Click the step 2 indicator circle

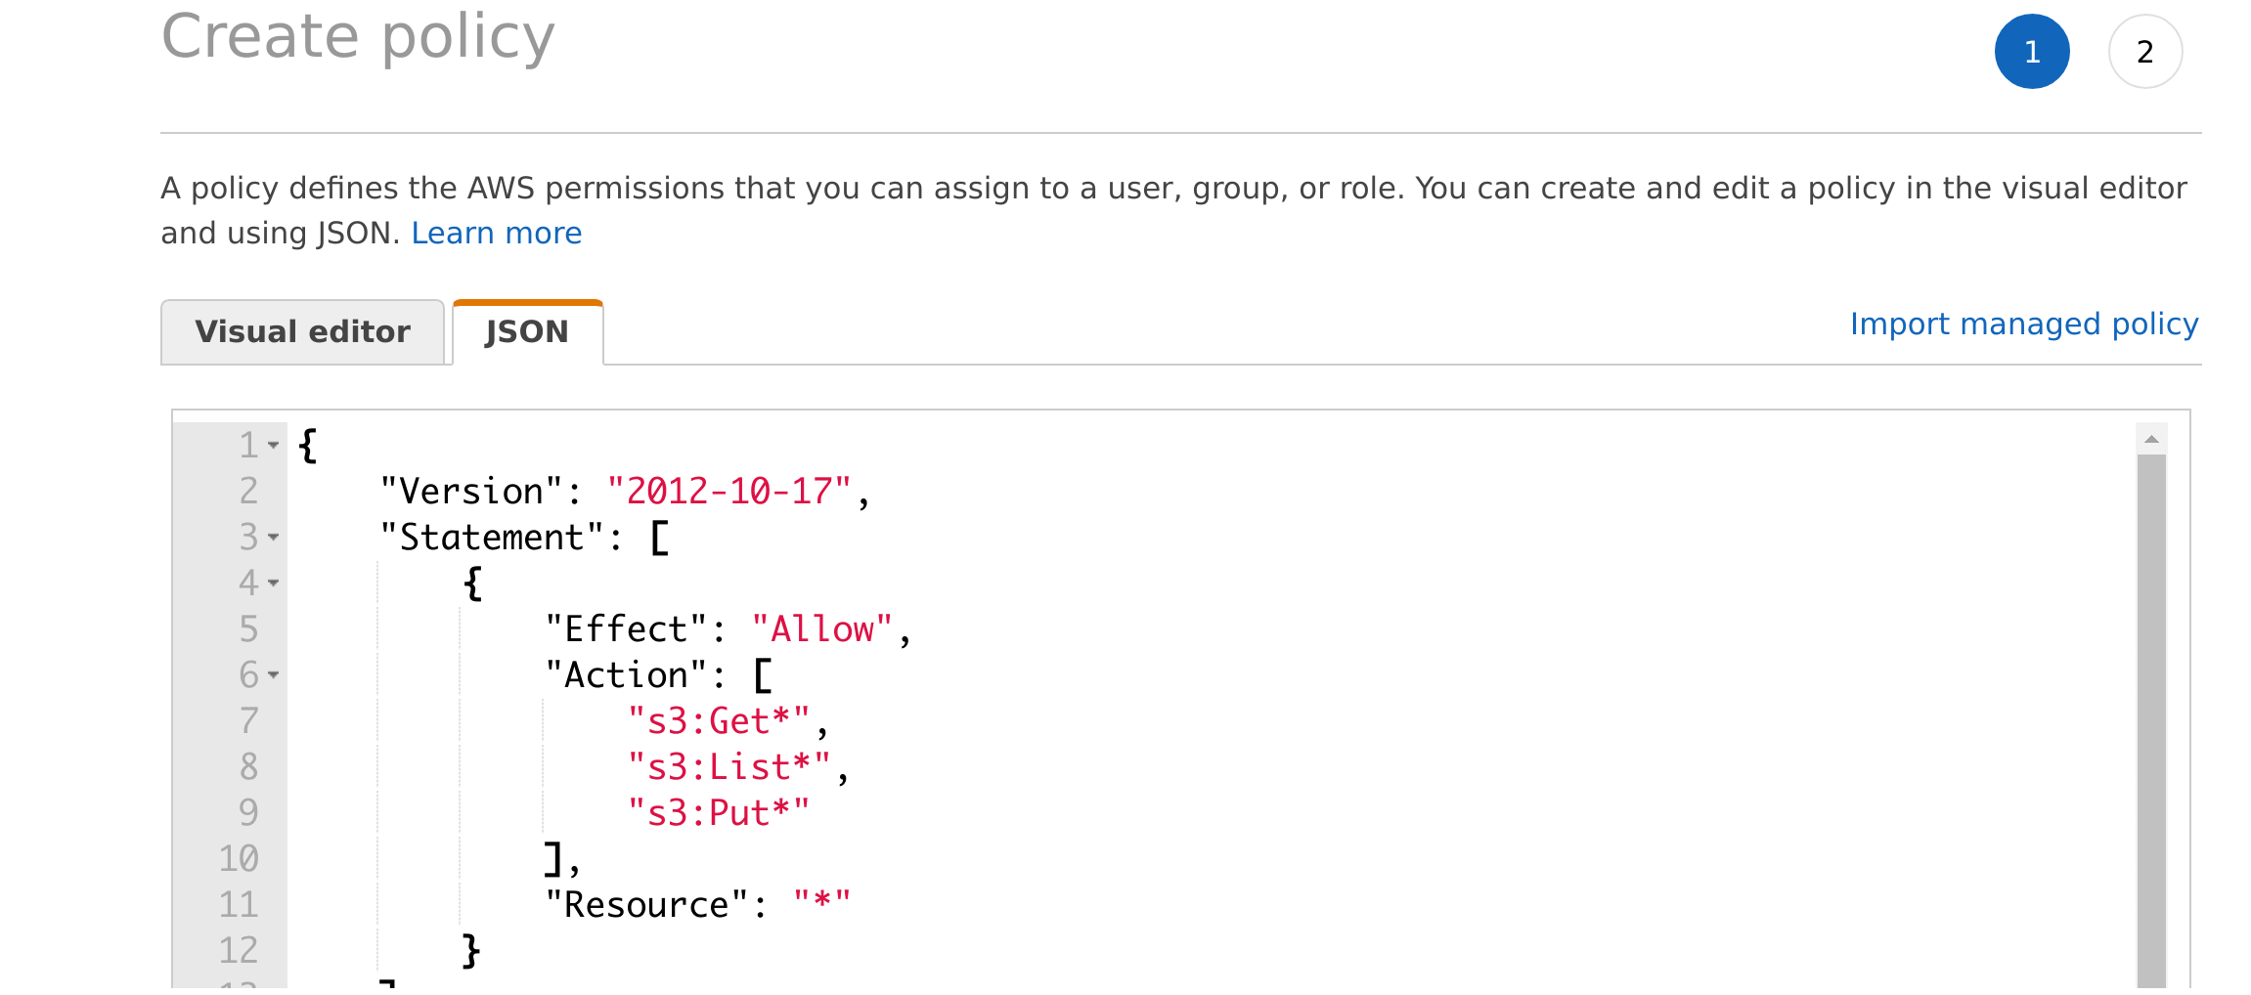pos(2144,52)
